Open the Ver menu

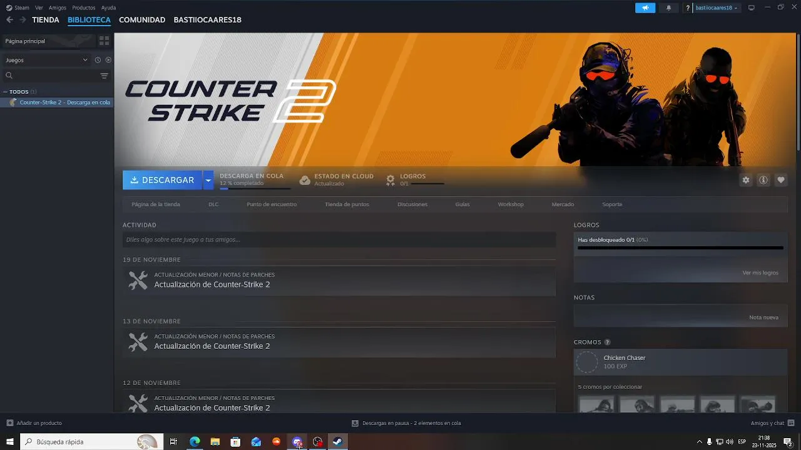(39, 7)
